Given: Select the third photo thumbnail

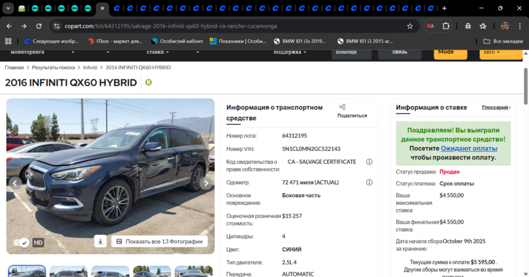Looking at the screenshot, I should 110,271.
